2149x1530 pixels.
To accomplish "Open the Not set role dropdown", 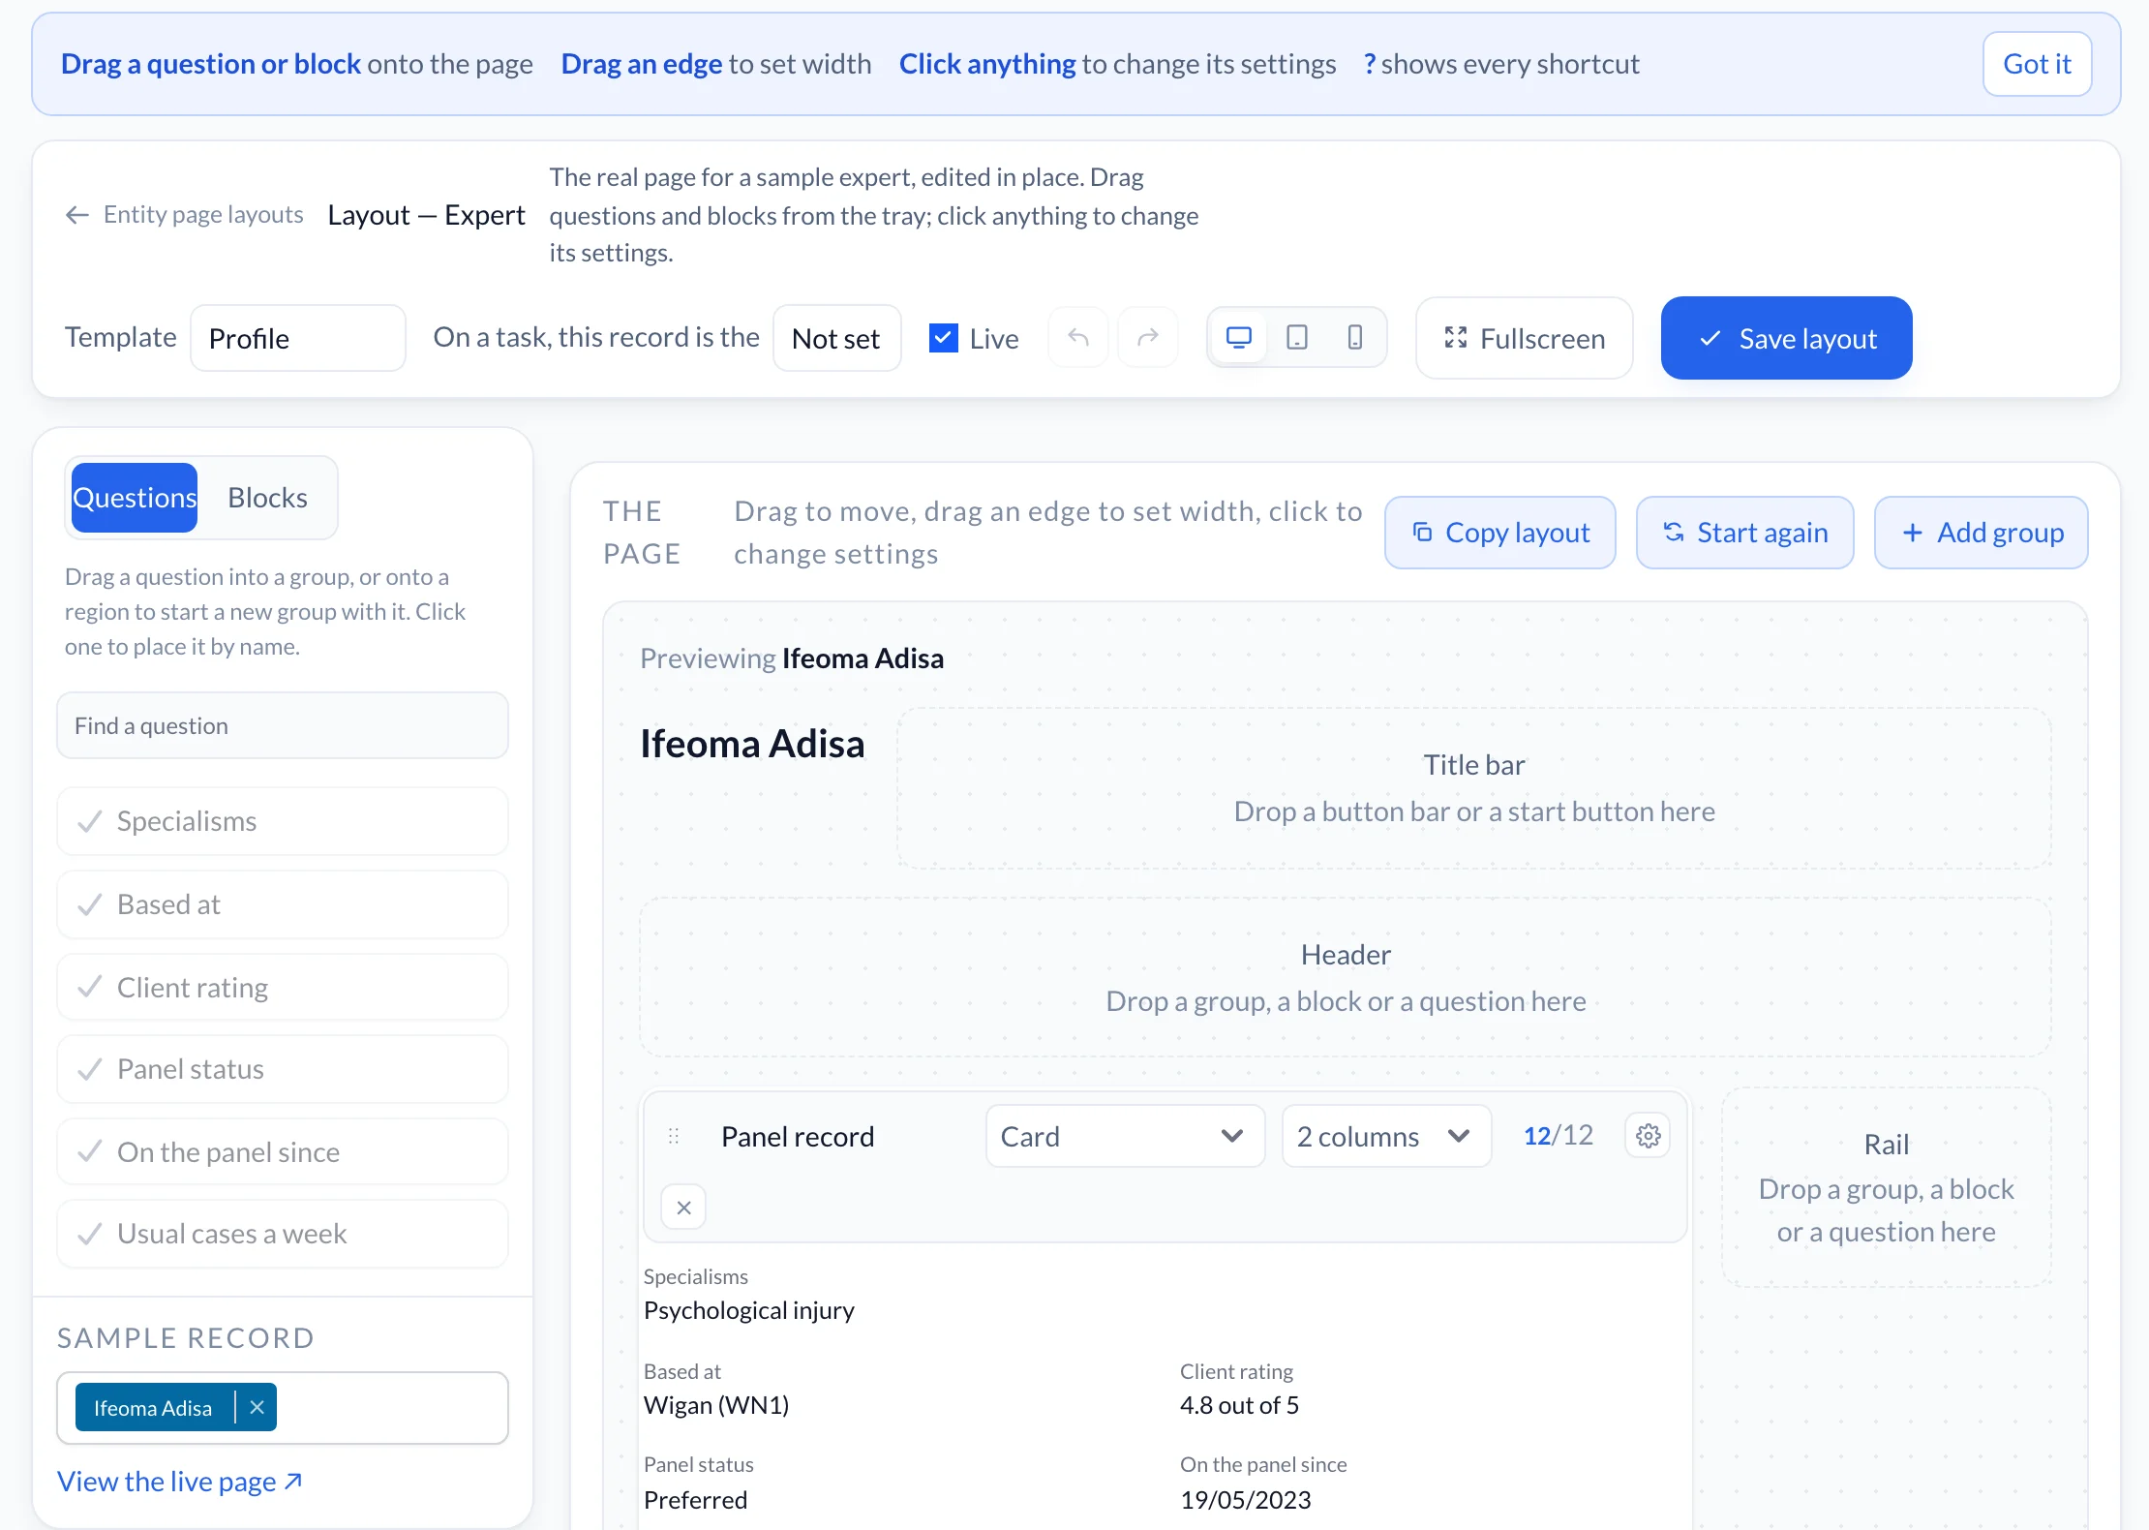I will point(837,338).
